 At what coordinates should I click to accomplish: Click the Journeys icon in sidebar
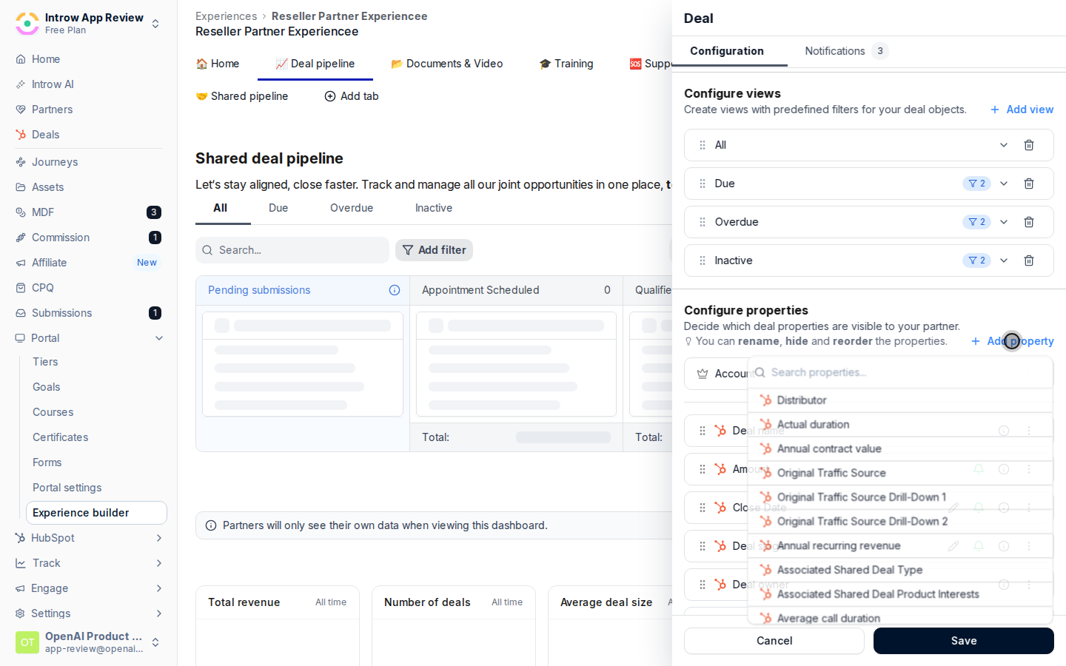click(x=21, y=162)
